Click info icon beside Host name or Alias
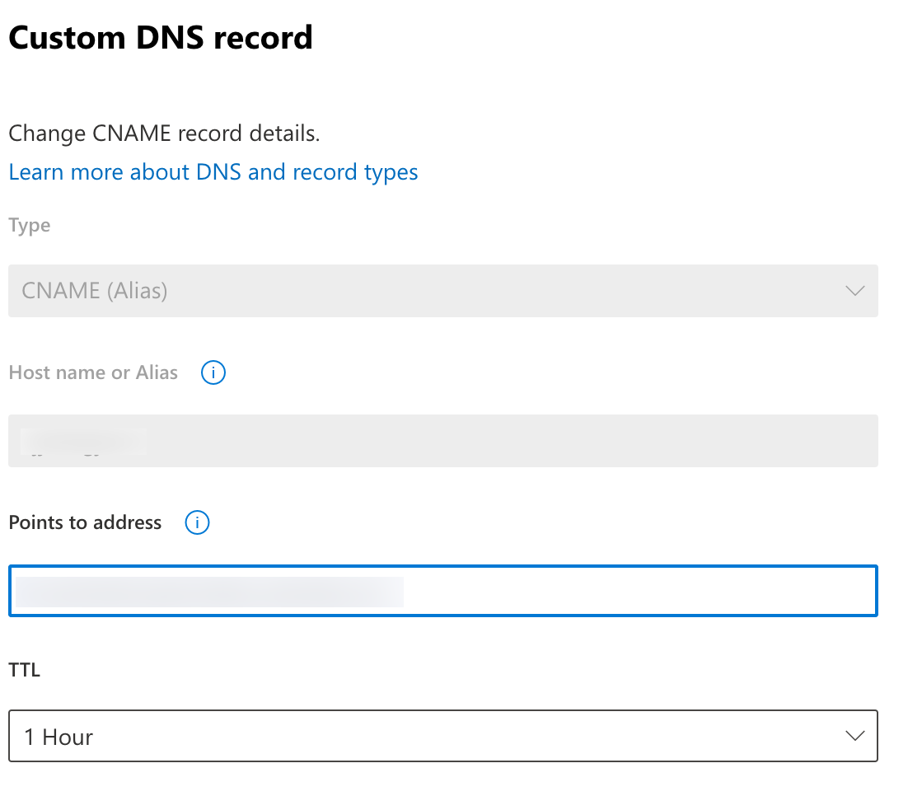This screenshot has width=908, height=796. [x=213, y=372]
